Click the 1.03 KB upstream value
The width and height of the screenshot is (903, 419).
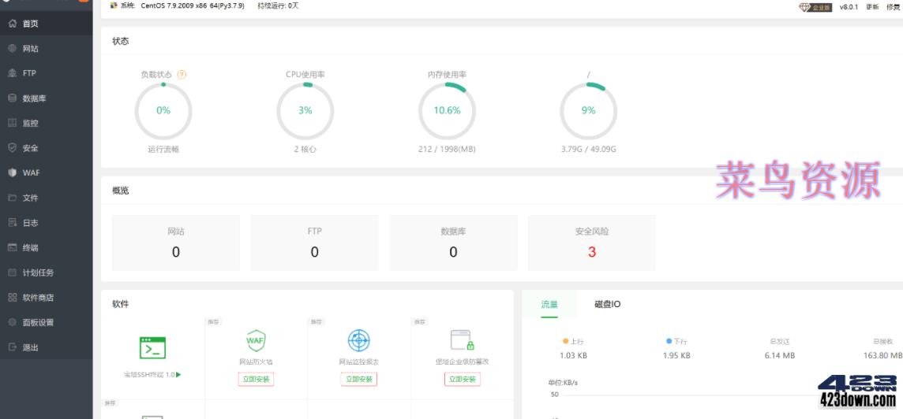pyautogui.click(x=574, y=356)
